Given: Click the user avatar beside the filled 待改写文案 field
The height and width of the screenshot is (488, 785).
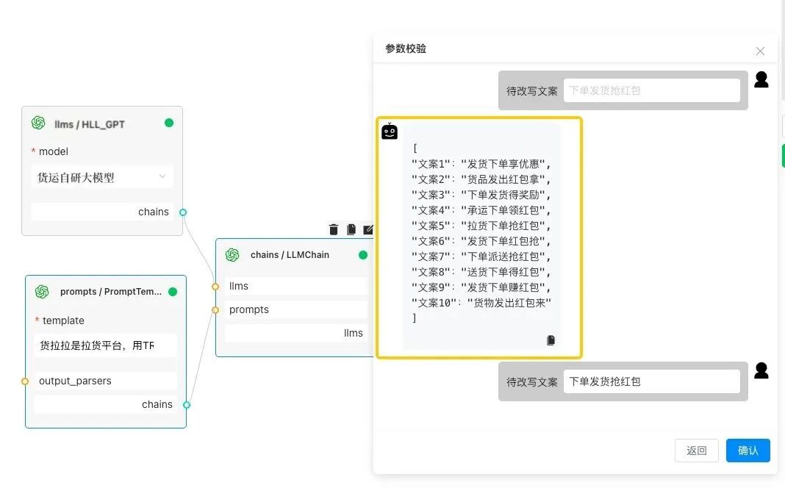Looking at the screenshot, I should 761,370.
